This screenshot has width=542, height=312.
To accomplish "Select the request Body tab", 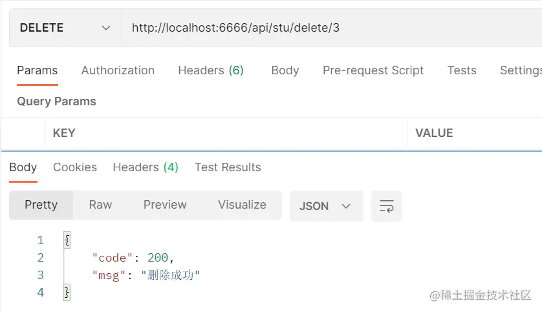I will tap(285, 70).
